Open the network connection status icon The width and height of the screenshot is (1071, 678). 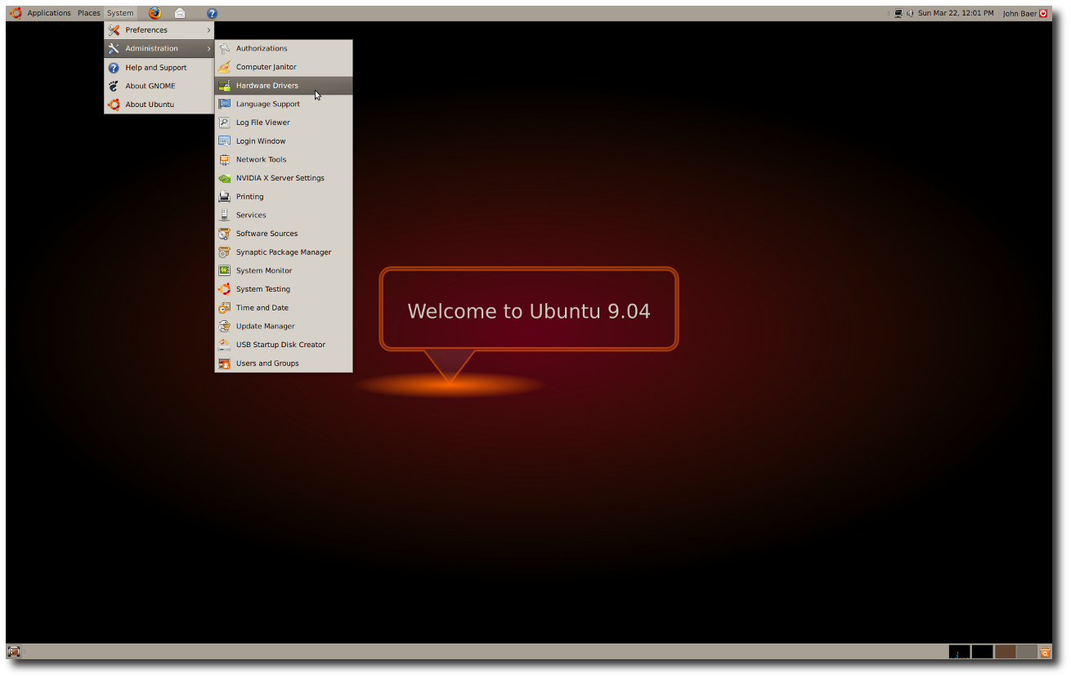898,13
